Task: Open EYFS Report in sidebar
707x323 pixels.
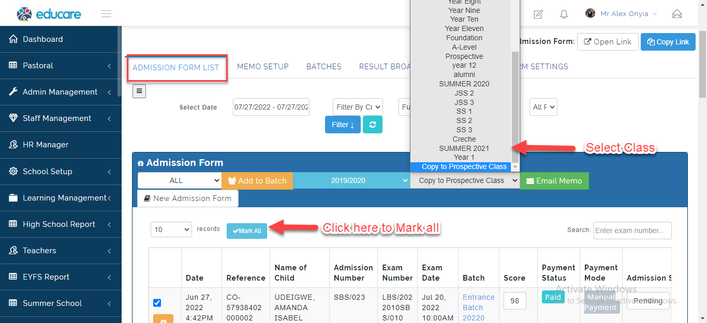Action: [61, 277]
